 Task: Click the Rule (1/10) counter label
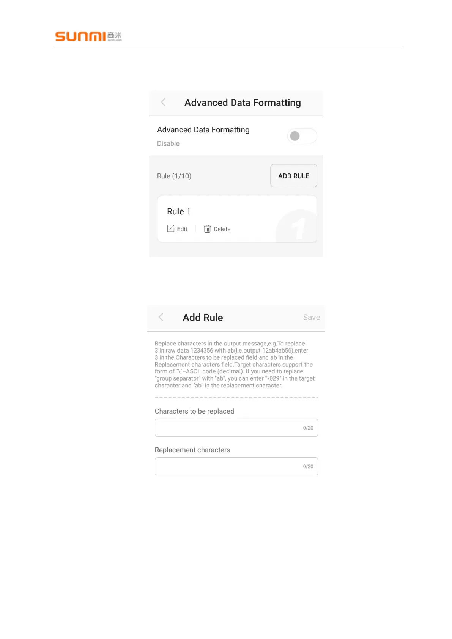click(x=174, y=176)
